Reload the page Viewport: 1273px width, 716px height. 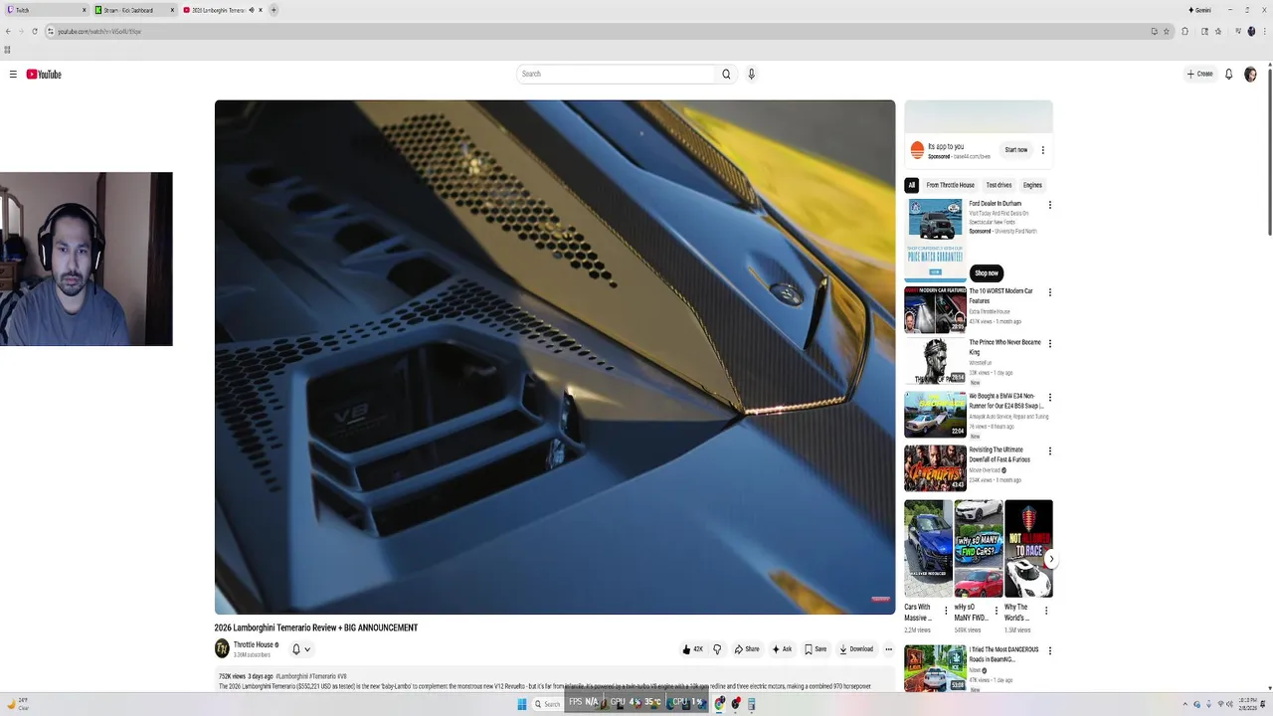click(x=35, y=31)
